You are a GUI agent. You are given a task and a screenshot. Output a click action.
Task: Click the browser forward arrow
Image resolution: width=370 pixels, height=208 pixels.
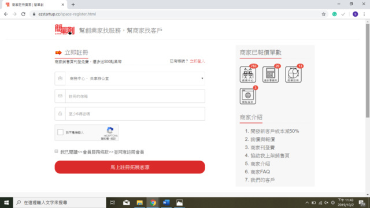(x=14, y=14)
